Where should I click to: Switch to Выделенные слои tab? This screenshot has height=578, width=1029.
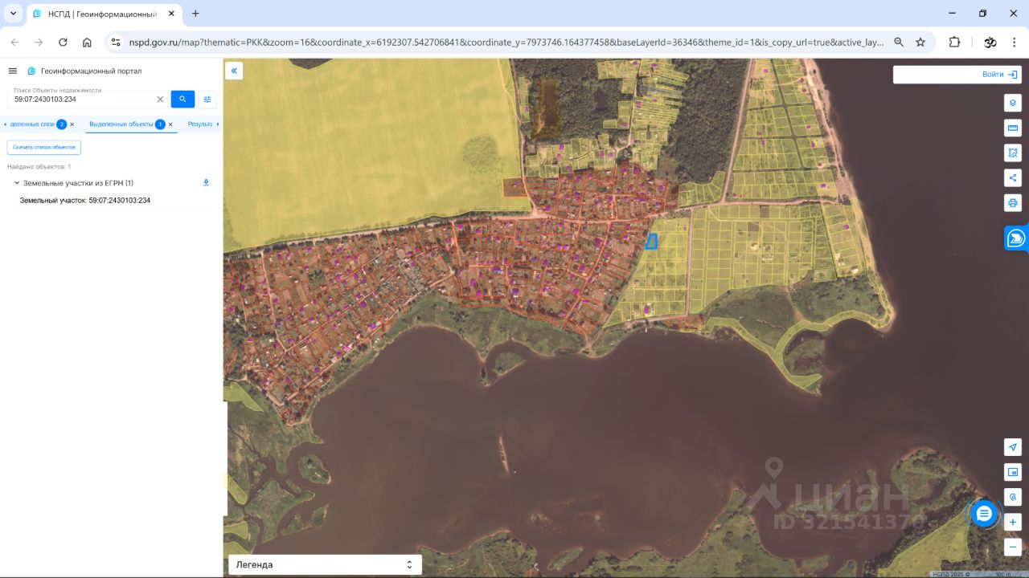point(32,124)
